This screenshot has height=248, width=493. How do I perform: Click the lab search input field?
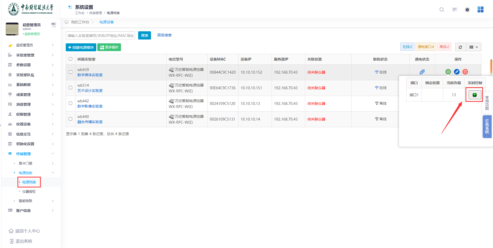coord(100,36)
